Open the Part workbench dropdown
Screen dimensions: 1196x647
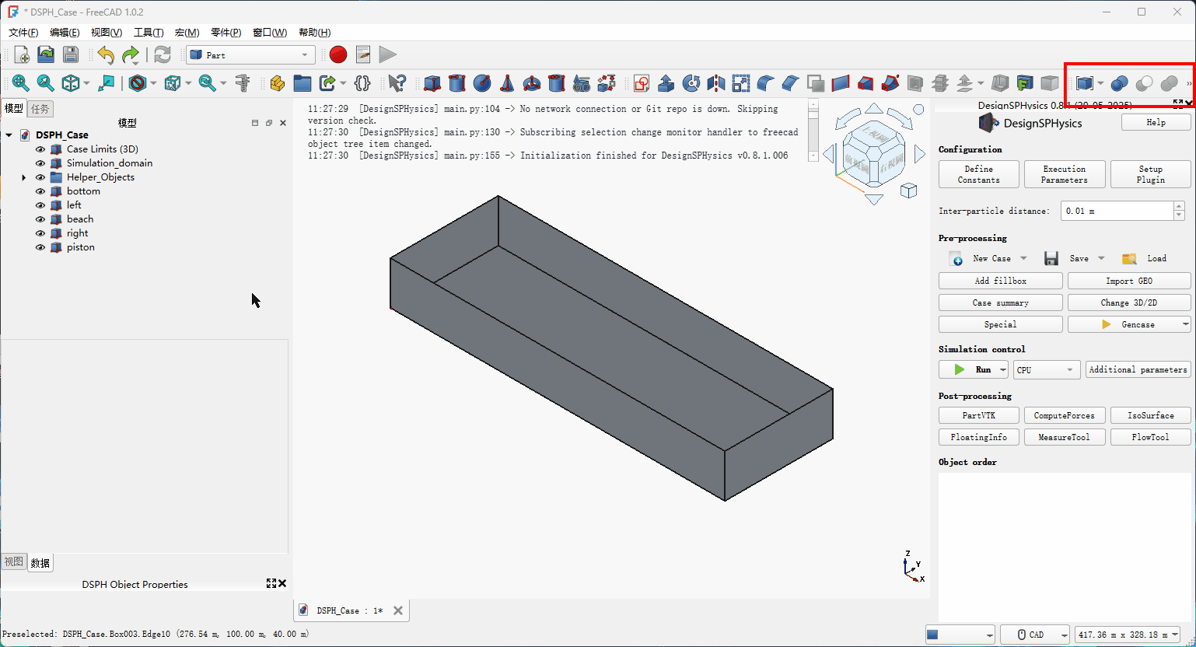(250, 55)
